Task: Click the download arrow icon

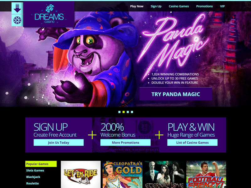Action: coord(17,8)
